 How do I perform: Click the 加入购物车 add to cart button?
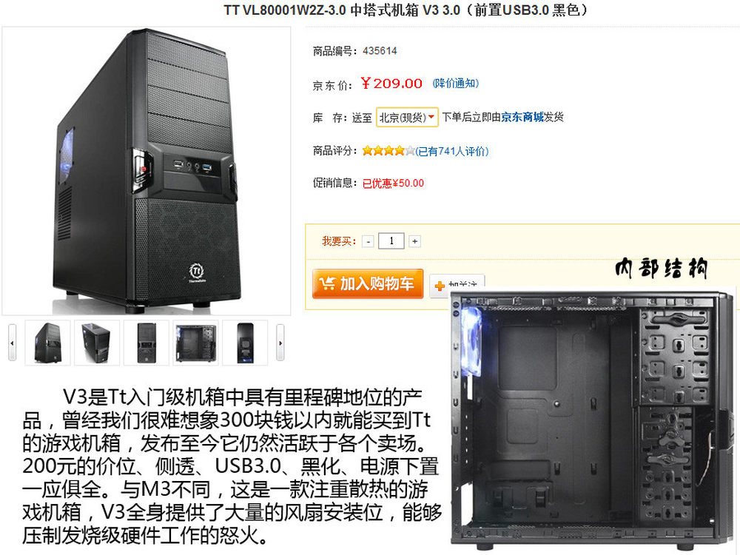(x=368, y=283)
